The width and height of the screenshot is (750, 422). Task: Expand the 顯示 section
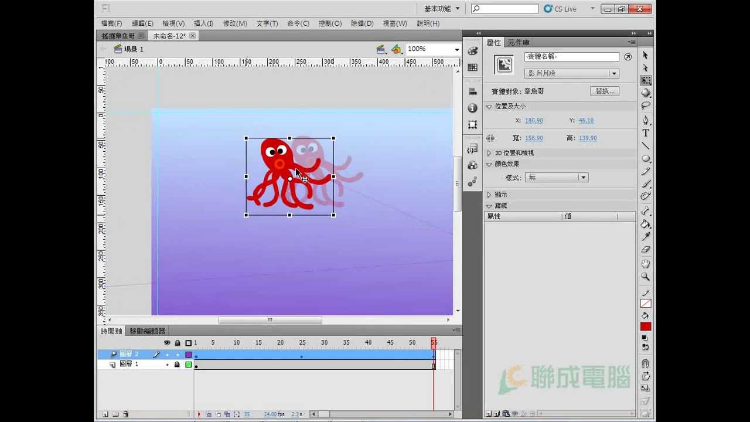[x=489, y=195]
